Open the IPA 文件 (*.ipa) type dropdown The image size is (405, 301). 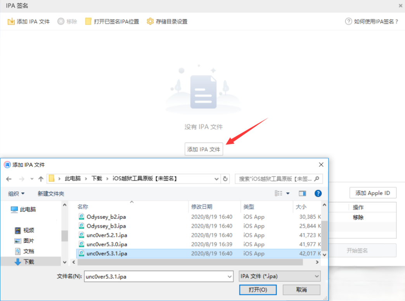click(x=280, y=276)
